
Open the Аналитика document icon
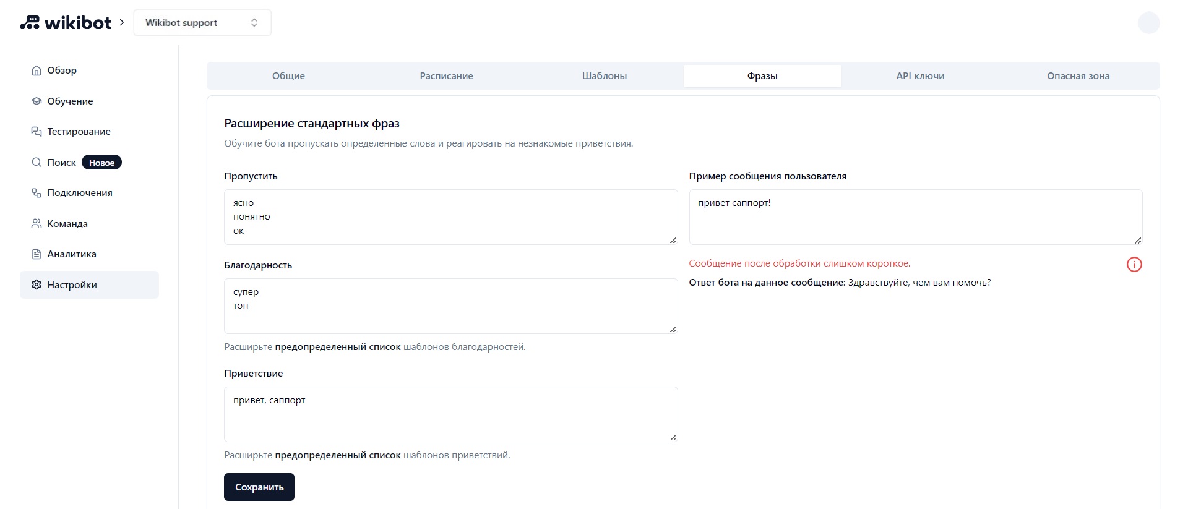pos(37,254)
